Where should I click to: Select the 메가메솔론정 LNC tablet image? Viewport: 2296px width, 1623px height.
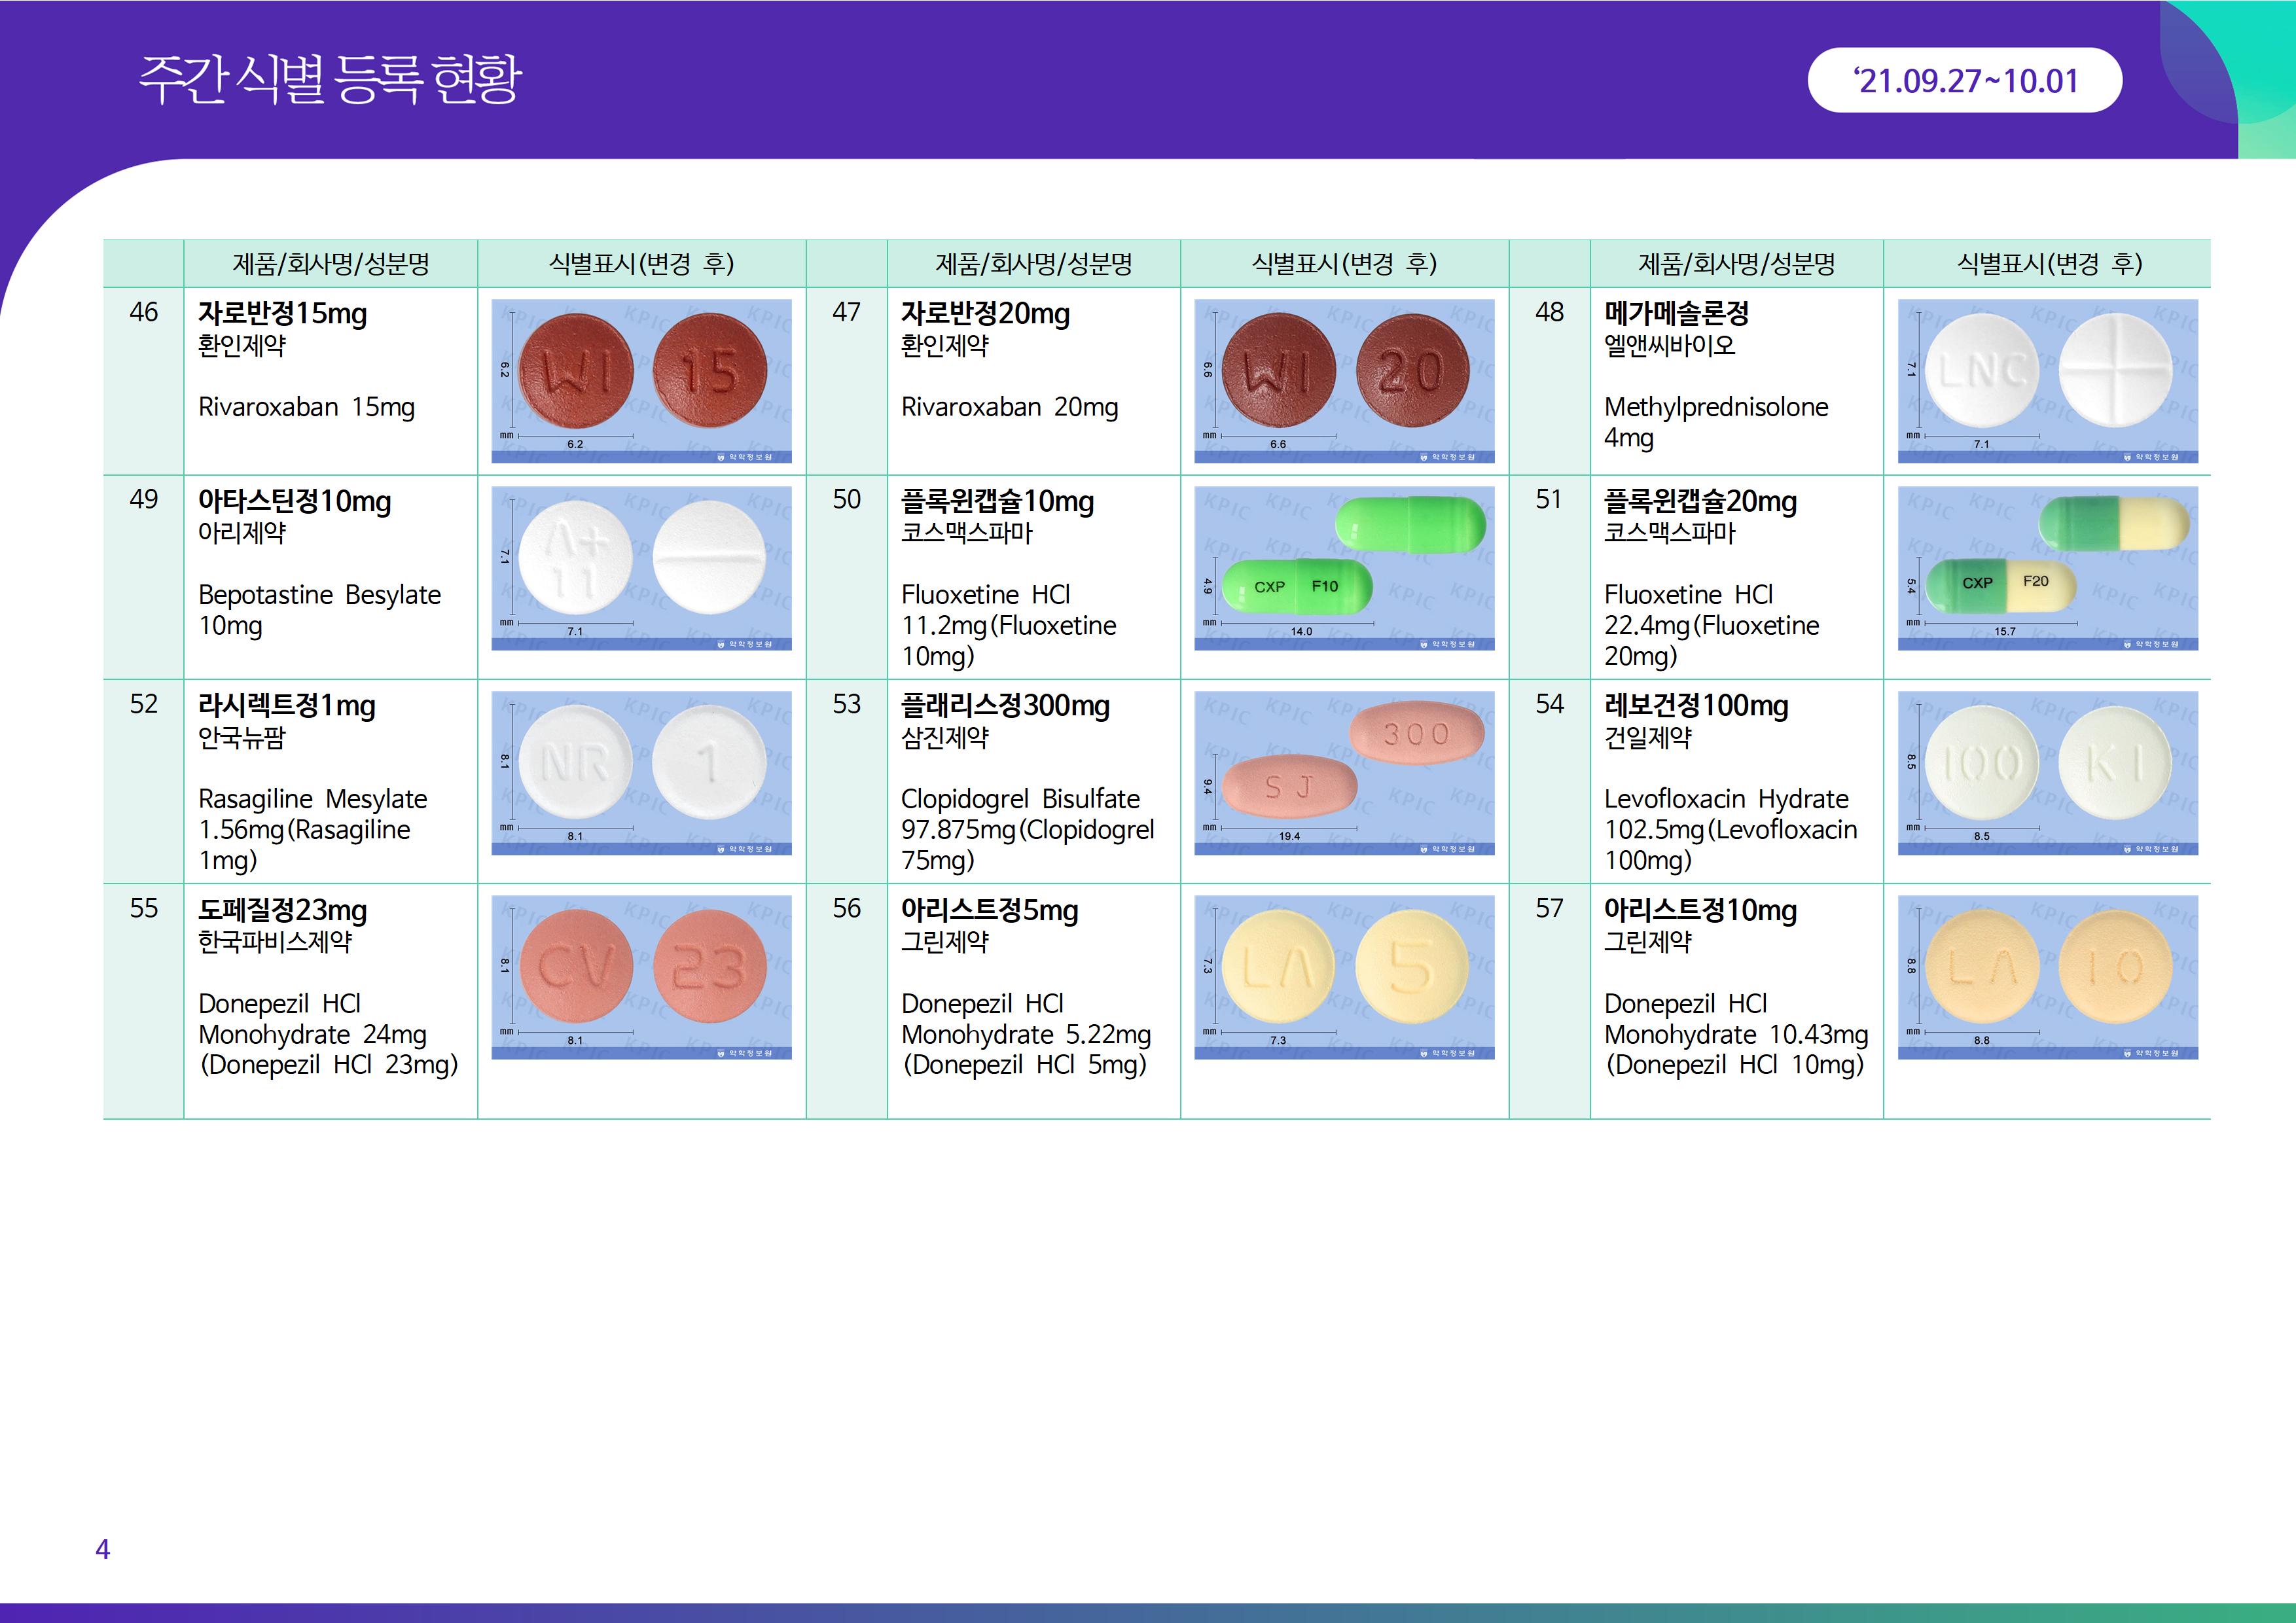coord(2047,380)
